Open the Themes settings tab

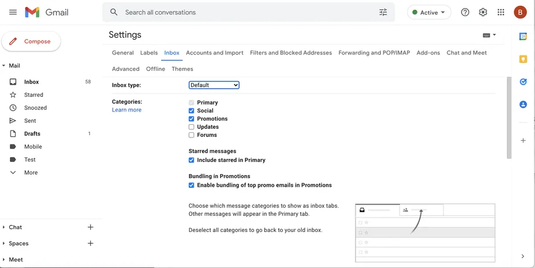[x=182, y=69]
